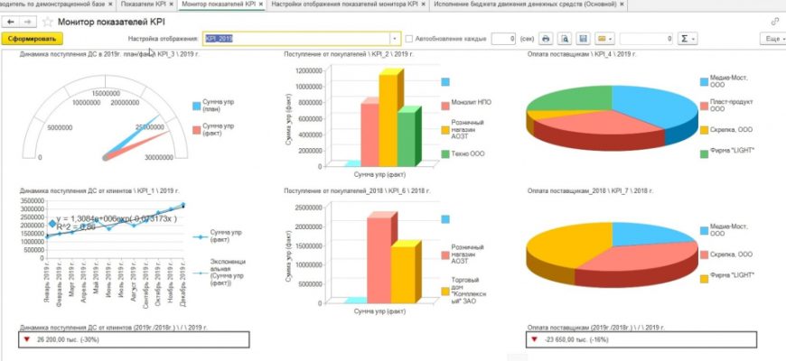The width and height of the screenshot is (786, 361).
Task: Go back with the left arrow
Action: pos(10,20)
